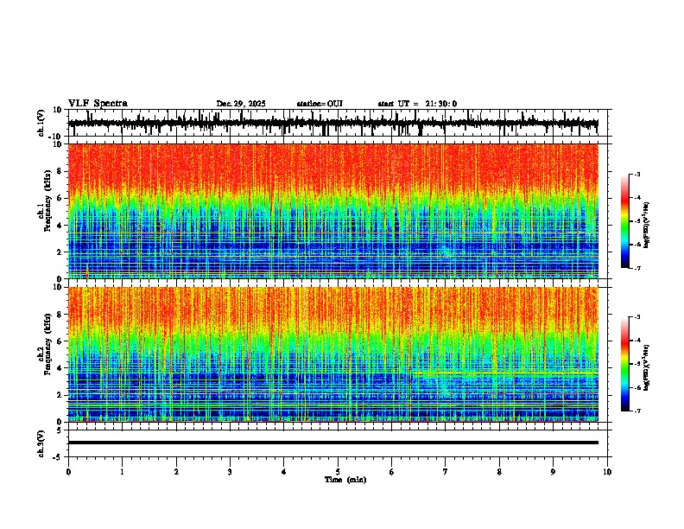Click the ch.1 voltage waveform trace
The width and height of the screenshot is (684, 529).
(x=333, y=123)
